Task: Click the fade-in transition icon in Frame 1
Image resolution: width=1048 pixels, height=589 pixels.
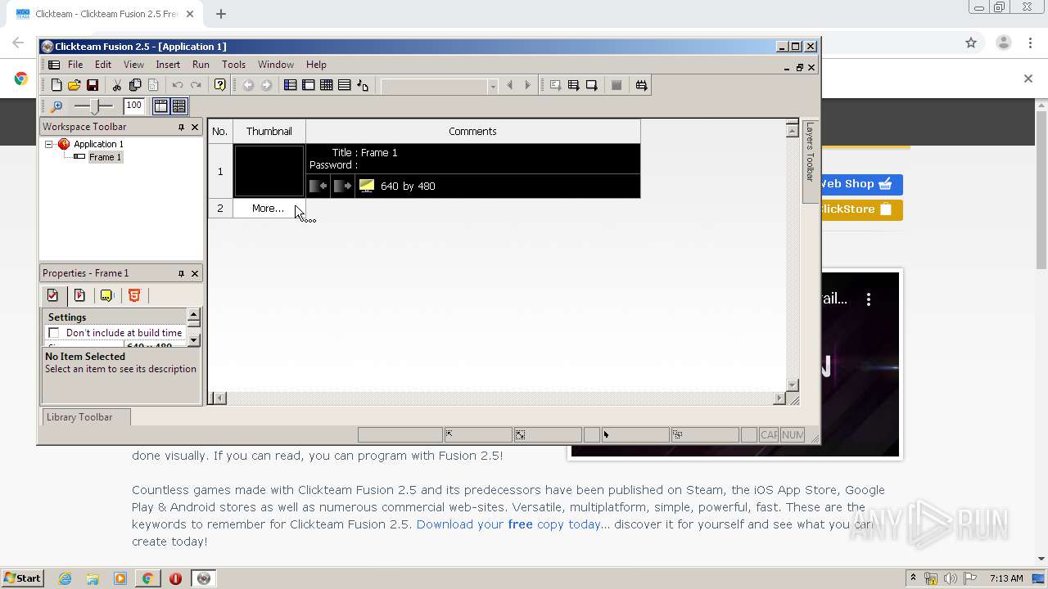Action: click(x=318, y=186)
